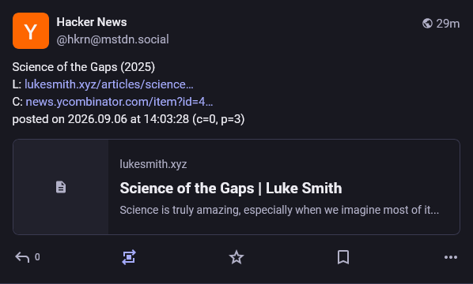This screenshot has width=473, height=284.
Task: Follow the lukesmith.xyz/articles/science link
Action: coord(109,84)
